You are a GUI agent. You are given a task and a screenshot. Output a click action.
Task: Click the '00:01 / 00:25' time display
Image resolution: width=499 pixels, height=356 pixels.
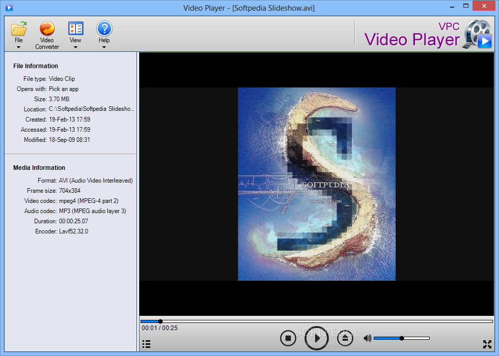(160, 328)
